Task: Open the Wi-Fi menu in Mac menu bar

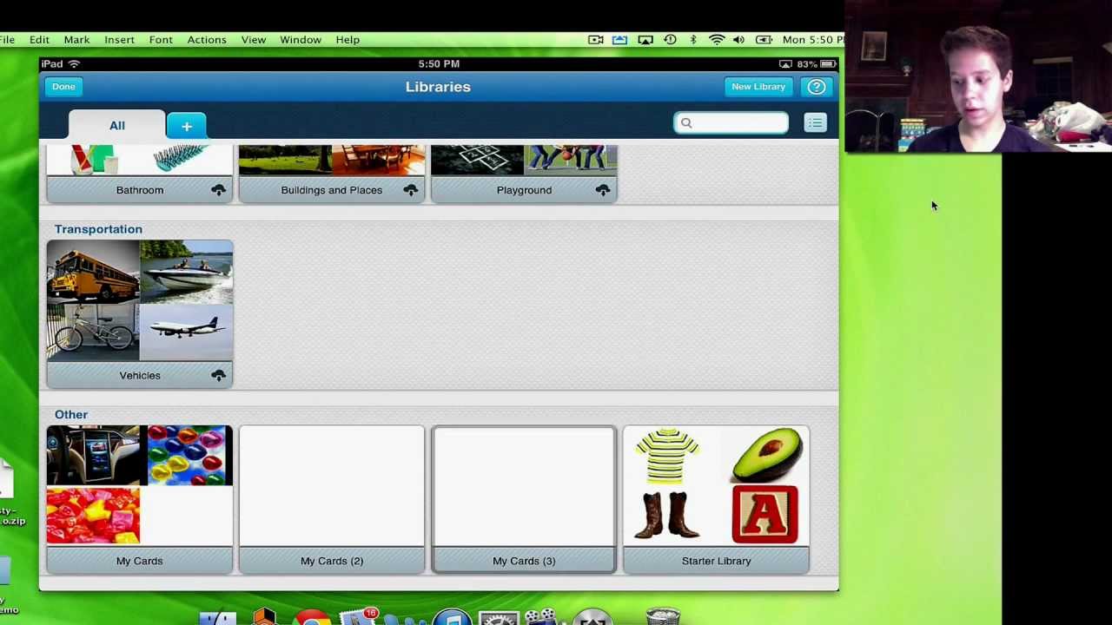Action: pyautogui.click(x=717, y=40)
